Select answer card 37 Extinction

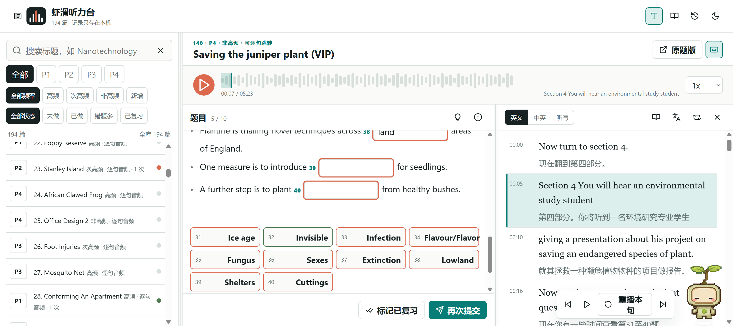click(x=371, y=259)
